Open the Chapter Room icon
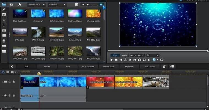 [x=4, y=46]
